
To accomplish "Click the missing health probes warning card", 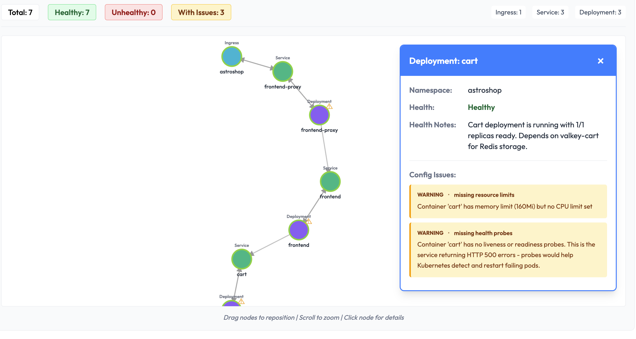I will click(x=508, y=250).
